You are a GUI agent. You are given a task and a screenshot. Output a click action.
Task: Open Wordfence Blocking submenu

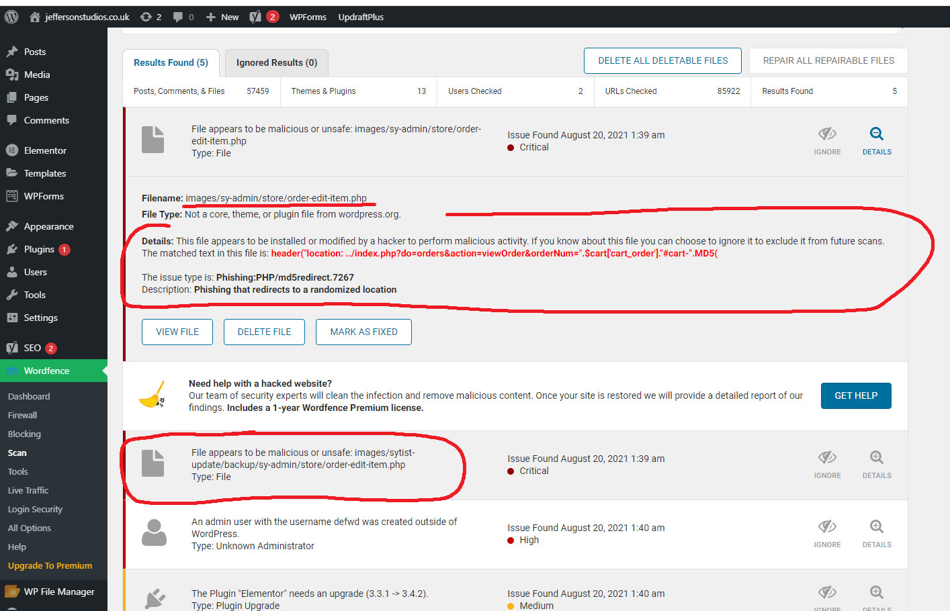(x=24, y=434)
